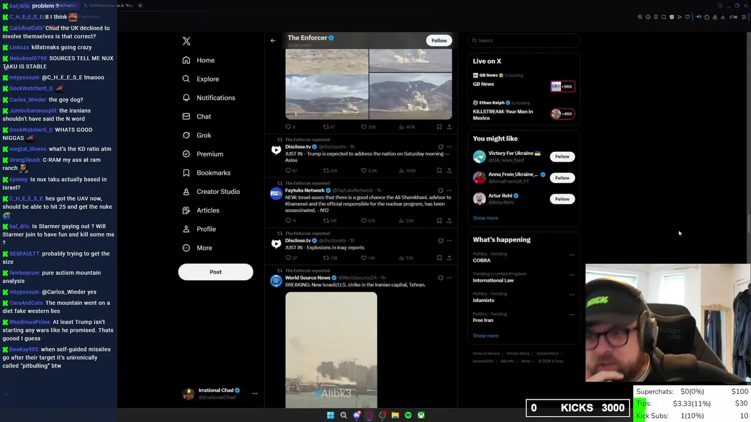Like the Explosions in Iraq post
The image size is (751, 422).
(x=364, y=258)
